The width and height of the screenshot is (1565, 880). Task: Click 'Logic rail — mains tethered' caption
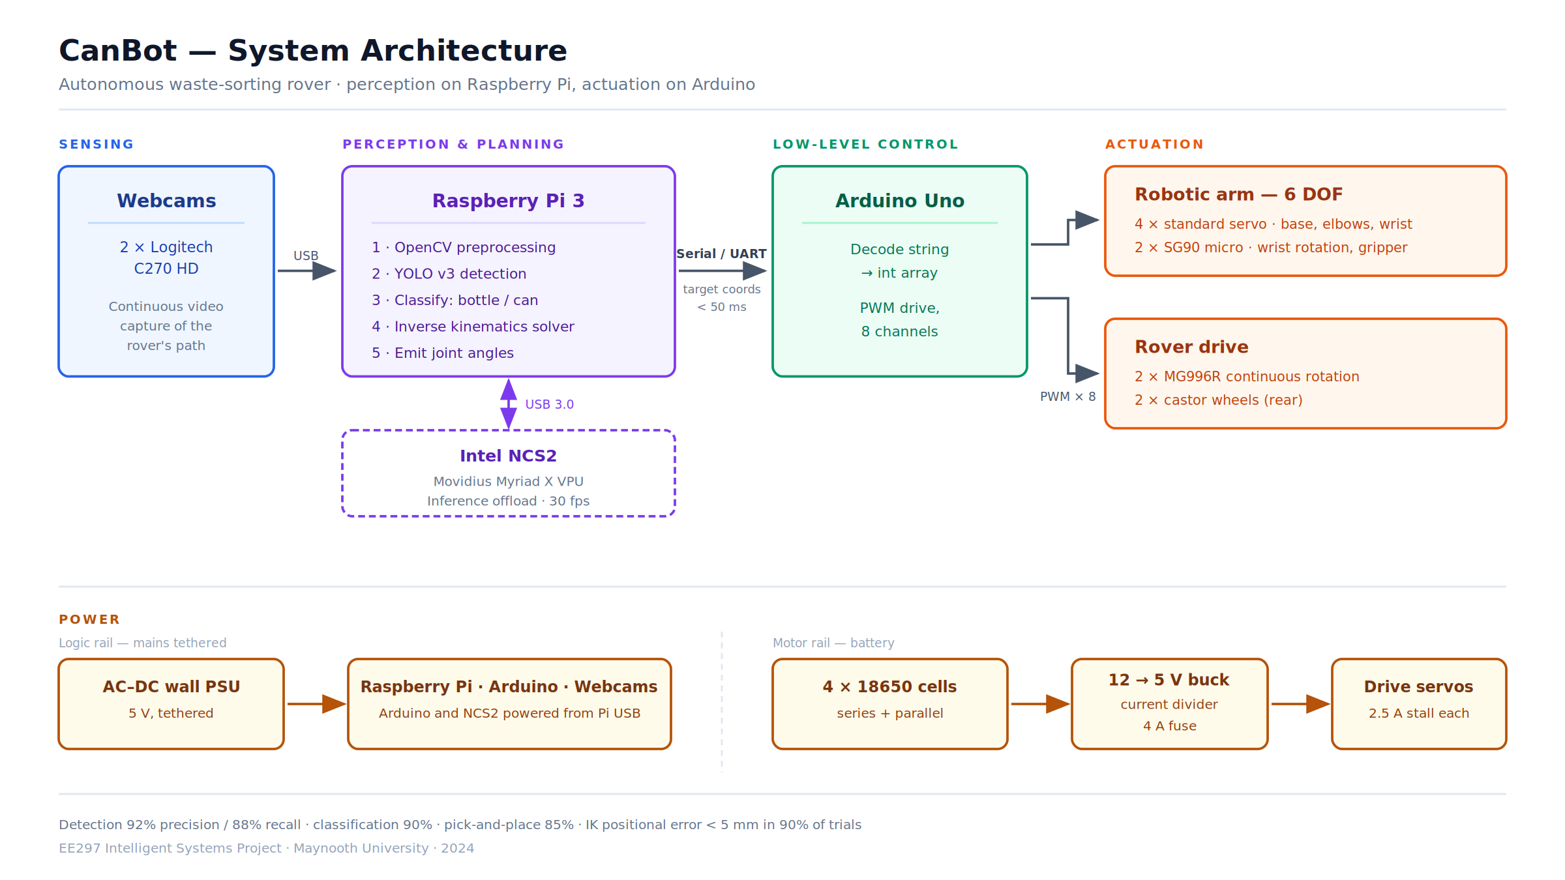point(143,643)
